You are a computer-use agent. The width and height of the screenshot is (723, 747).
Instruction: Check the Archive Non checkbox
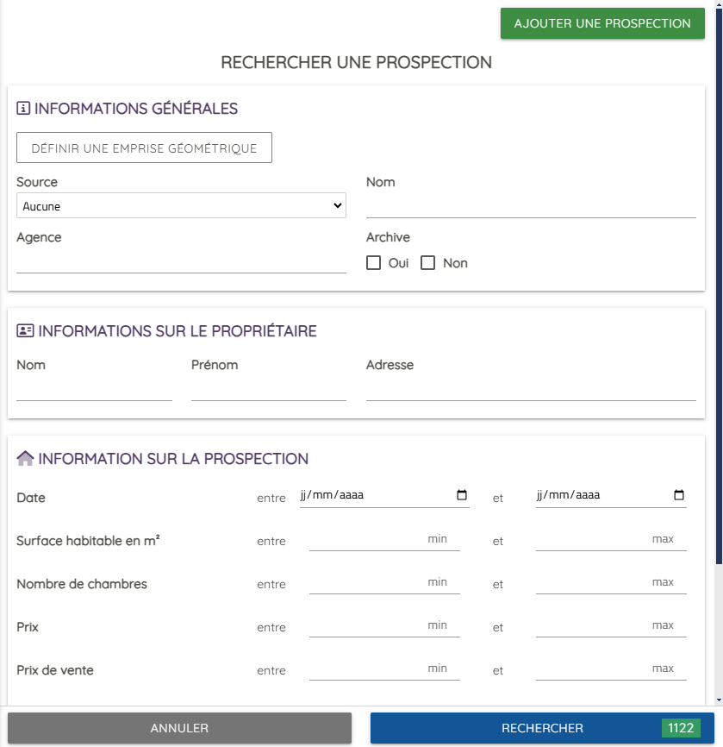coord(428,263)
